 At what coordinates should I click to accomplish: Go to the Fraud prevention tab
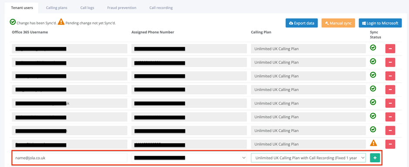click(121, 8)
